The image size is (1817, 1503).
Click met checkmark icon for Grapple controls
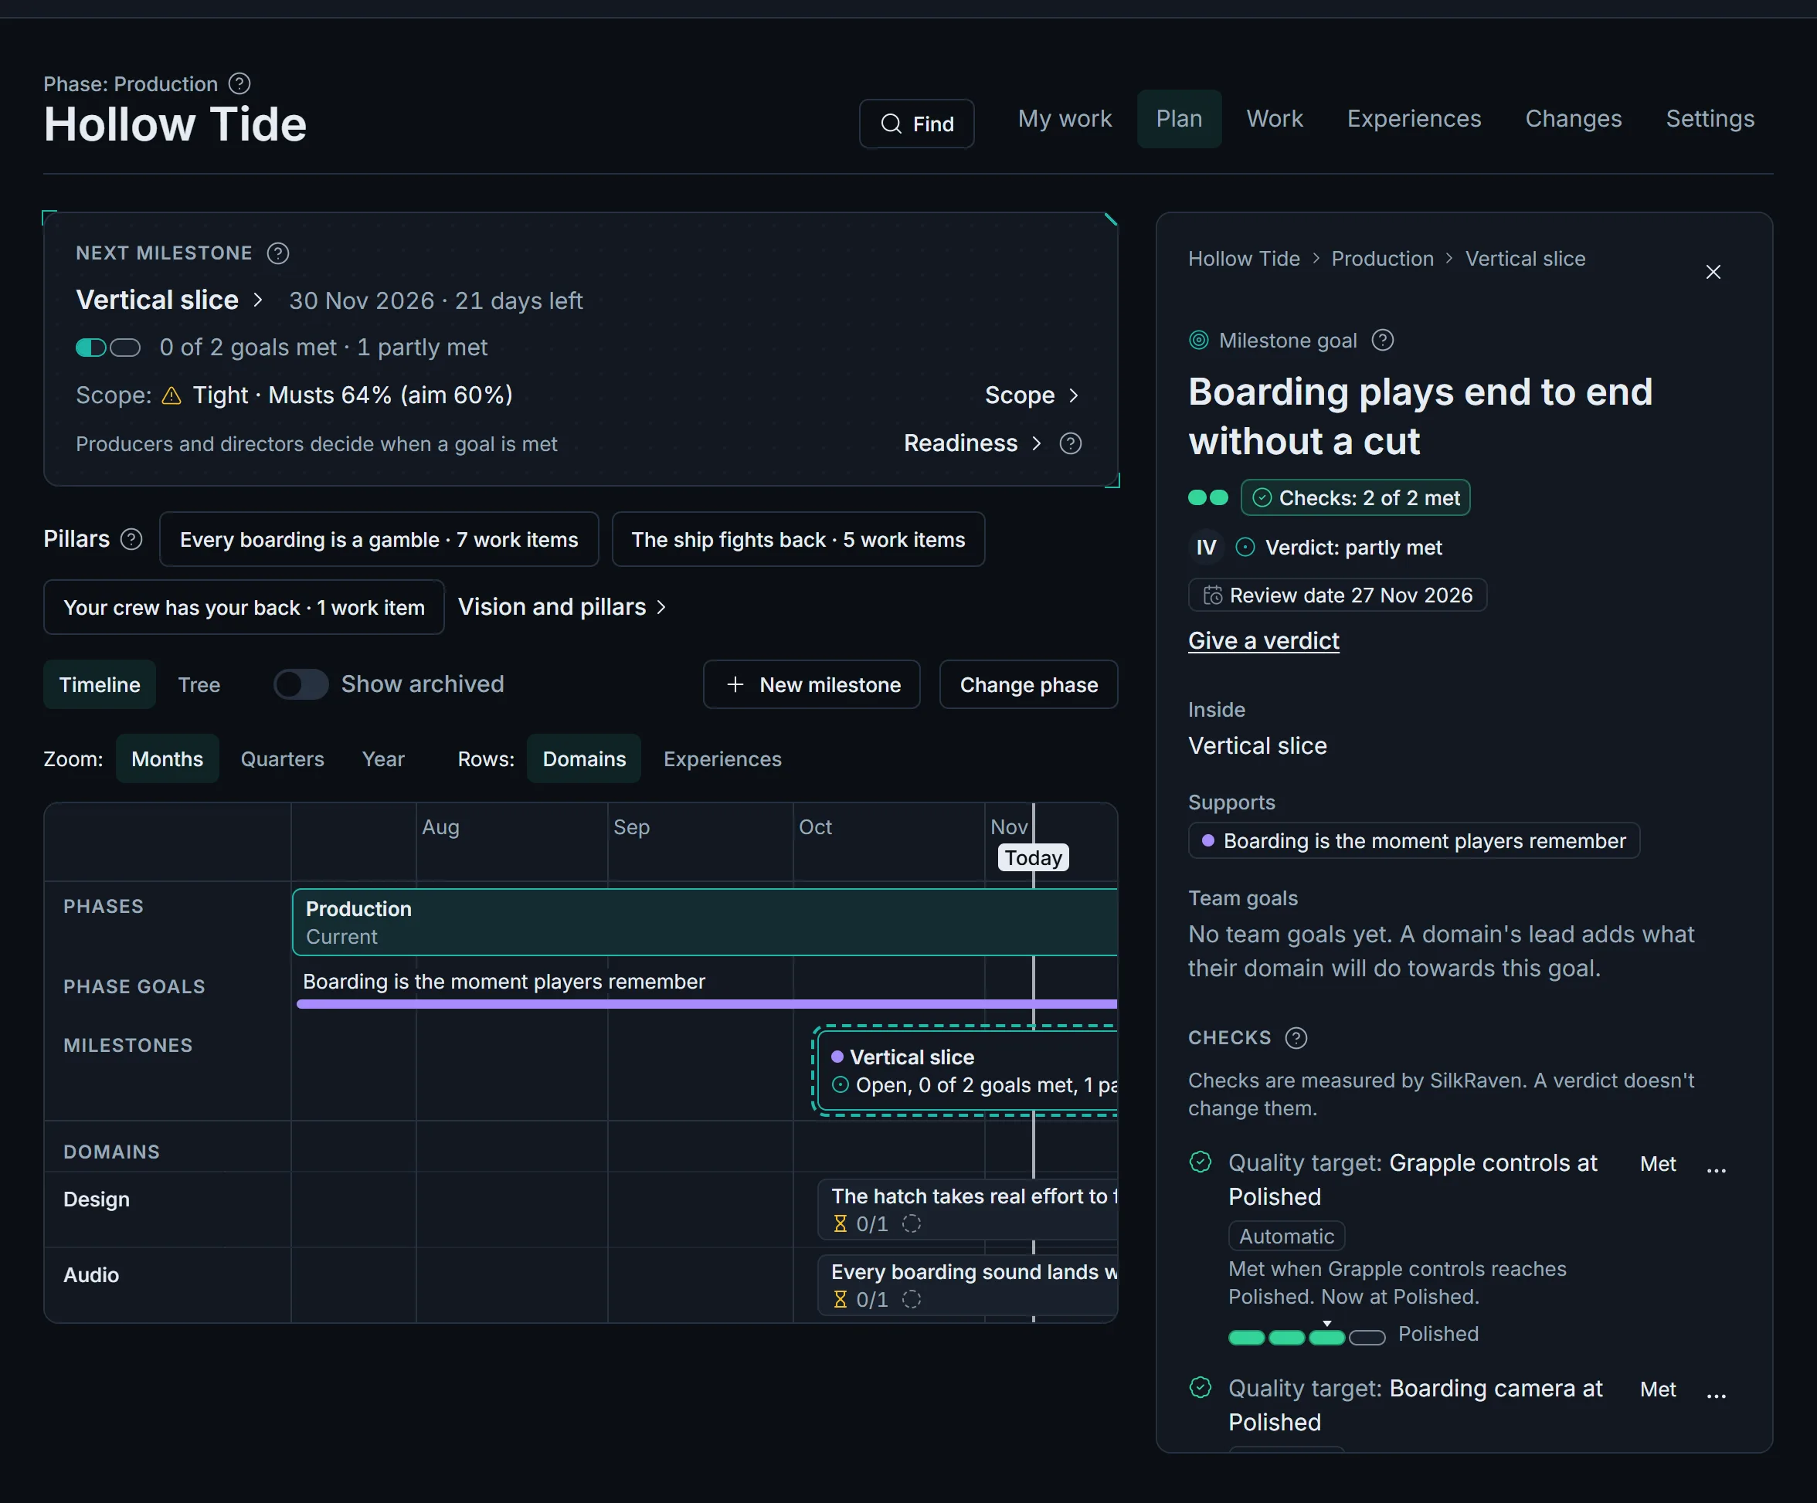[x=1200, y=1162]
